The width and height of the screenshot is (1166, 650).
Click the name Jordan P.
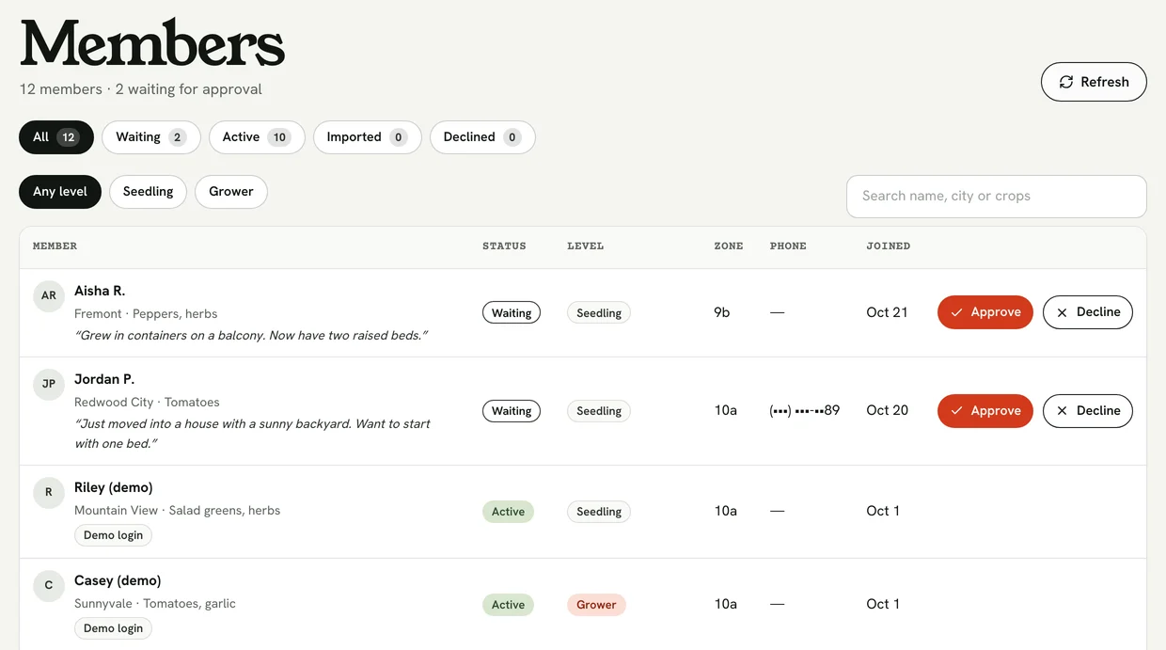coord(104,380)
